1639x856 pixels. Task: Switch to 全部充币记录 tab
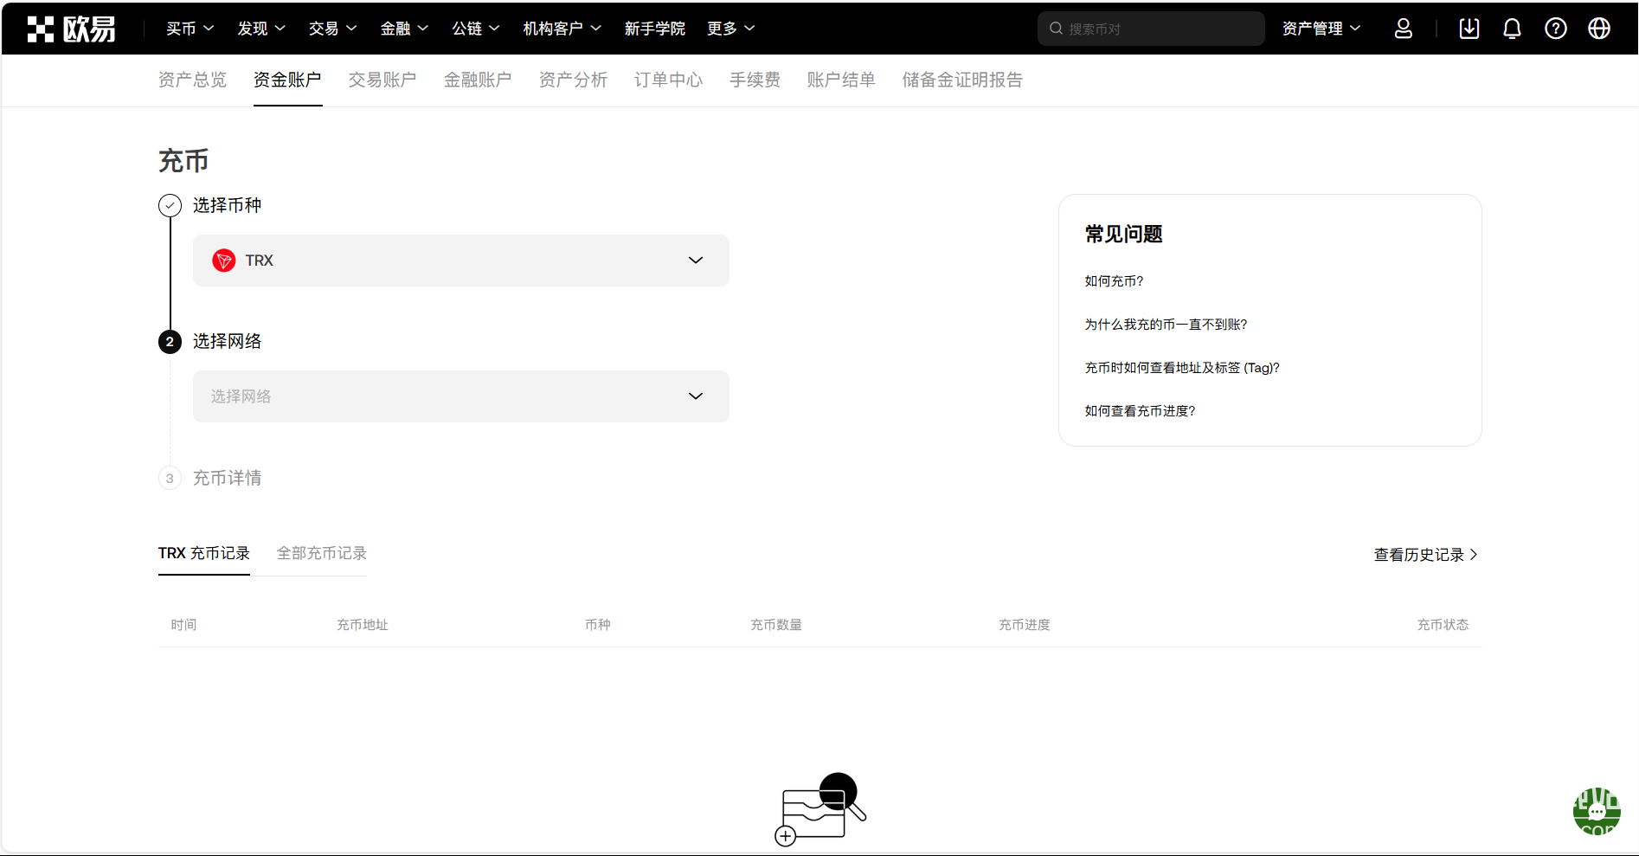pyautogui.click(x=321, y=553)
